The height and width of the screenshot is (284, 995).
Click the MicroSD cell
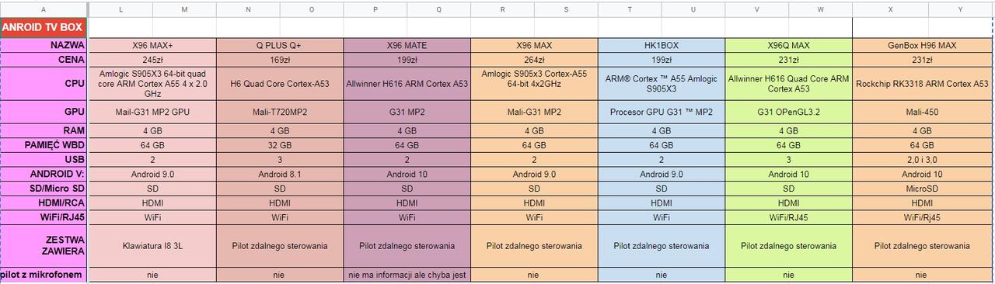(923, 189)
